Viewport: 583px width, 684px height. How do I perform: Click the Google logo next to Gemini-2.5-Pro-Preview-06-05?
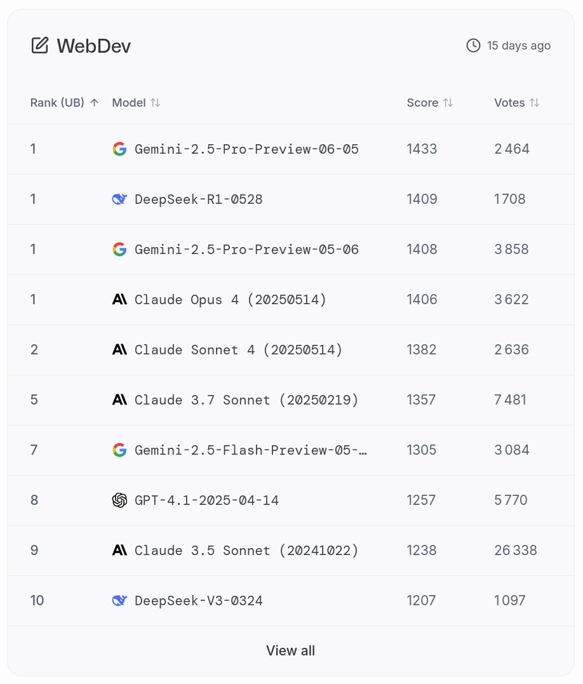coord(119,149)
